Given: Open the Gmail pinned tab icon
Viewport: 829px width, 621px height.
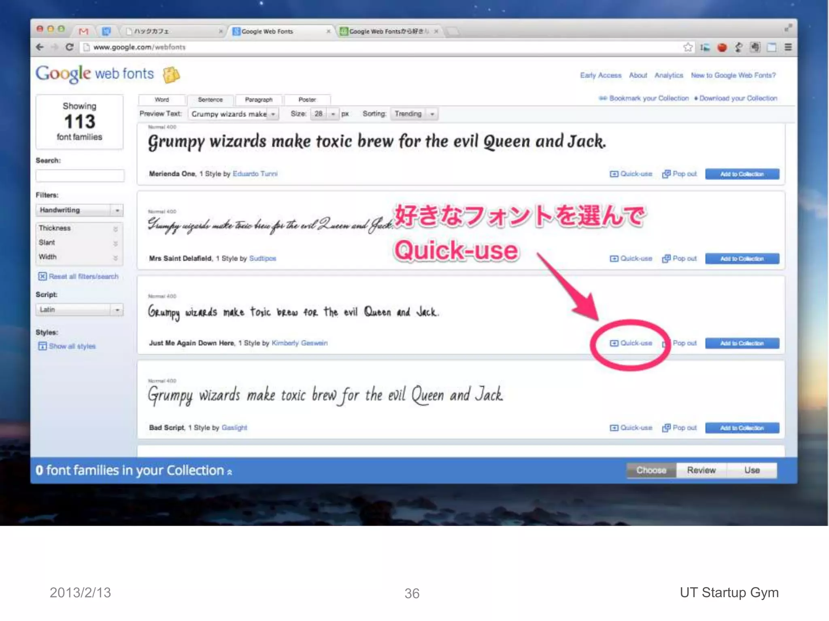Looking at the screenshot, I should click(84, 31).
